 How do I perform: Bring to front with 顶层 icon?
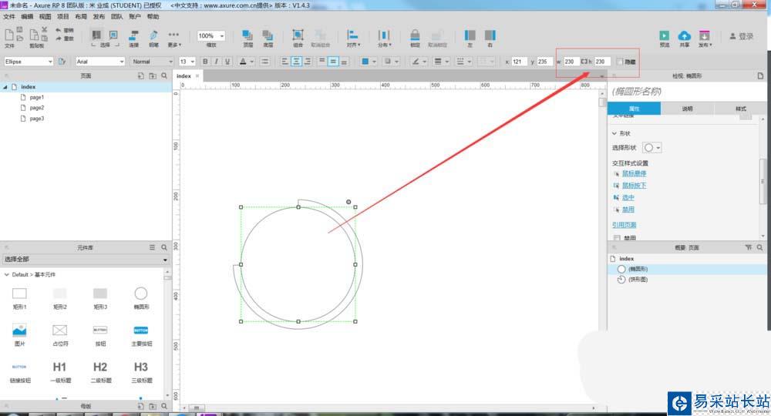pos(247,35)
